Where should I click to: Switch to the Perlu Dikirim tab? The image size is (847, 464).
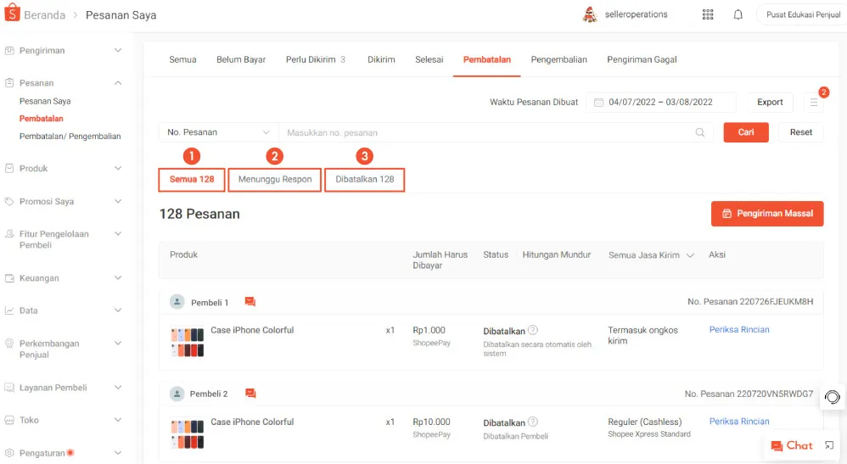[x=316, y=59]
